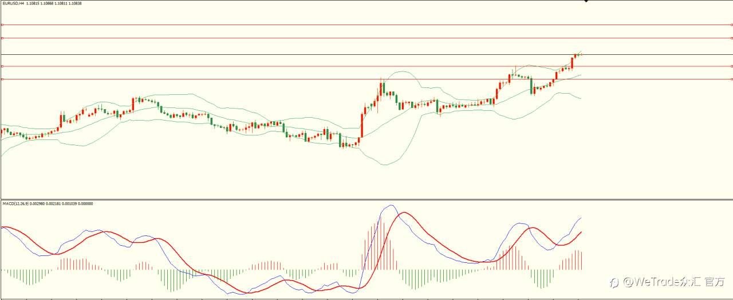Select the MACD value 0.001039

69,203
